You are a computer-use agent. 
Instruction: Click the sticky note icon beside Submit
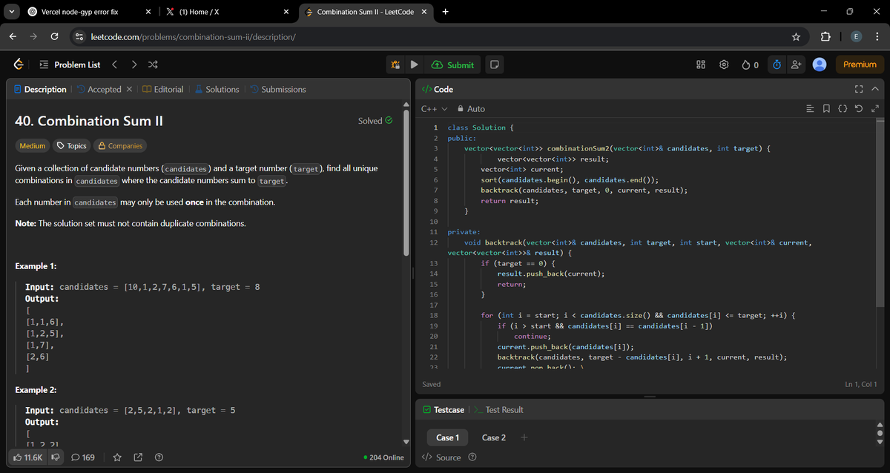coord(494,64)
